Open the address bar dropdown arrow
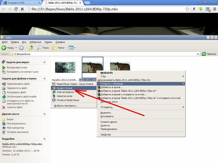 198,54
